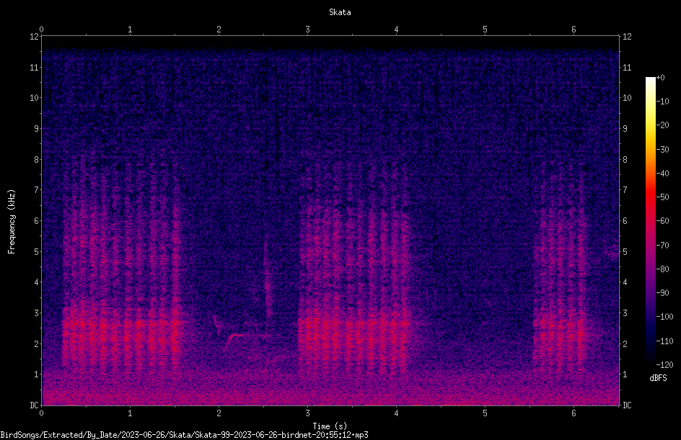Click the "Frequency (kHz)" vertical axis label

tap(12, 222)
